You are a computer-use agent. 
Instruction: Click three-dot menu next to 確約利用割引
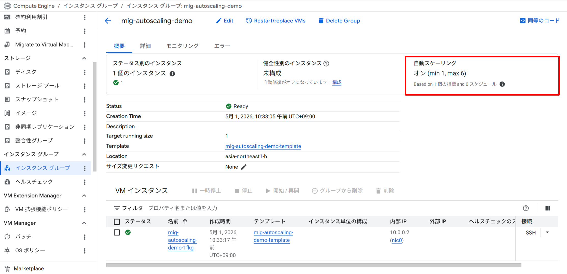pos(85,17)
